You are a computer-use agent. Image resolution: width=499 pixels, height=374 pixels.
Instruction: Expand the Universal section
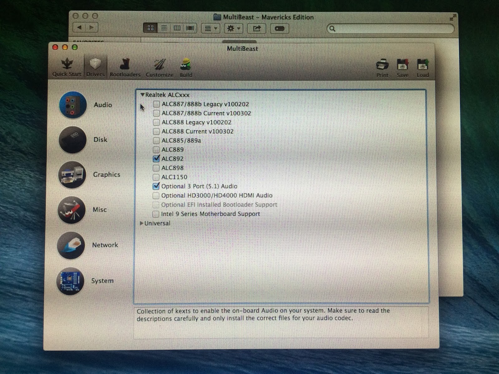(143, 223)
